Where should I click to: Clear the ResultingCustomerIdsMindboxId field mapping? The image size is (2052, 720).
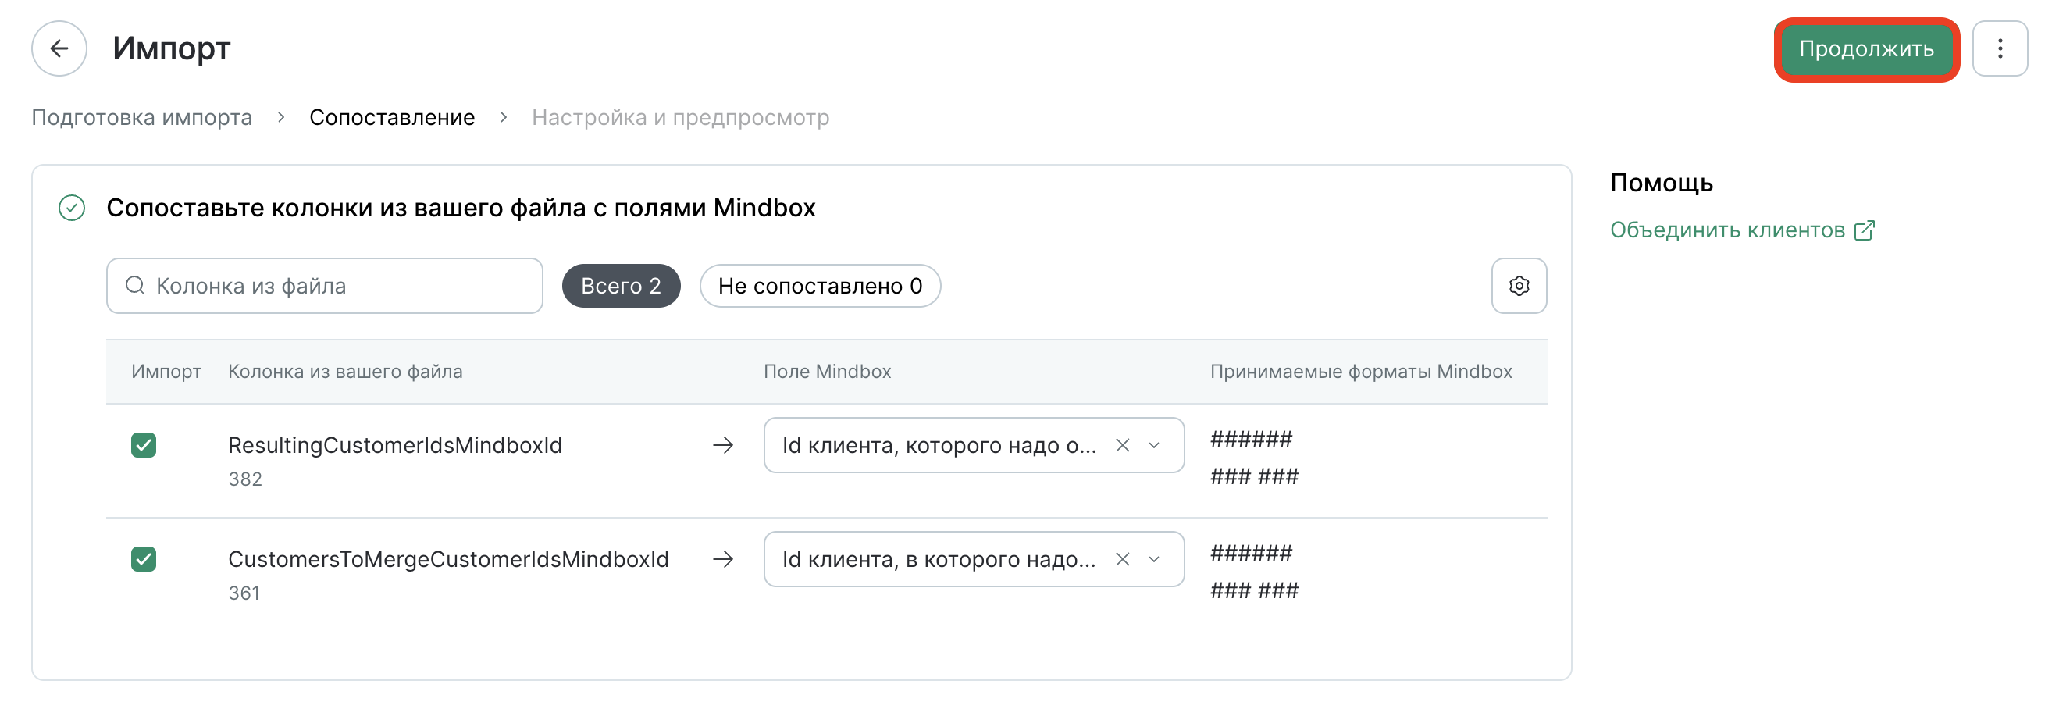click(x=1122, y=445)
